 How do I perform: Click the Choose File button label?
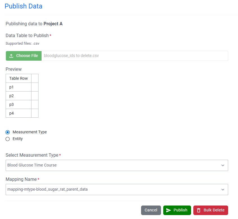click(27, 56)
